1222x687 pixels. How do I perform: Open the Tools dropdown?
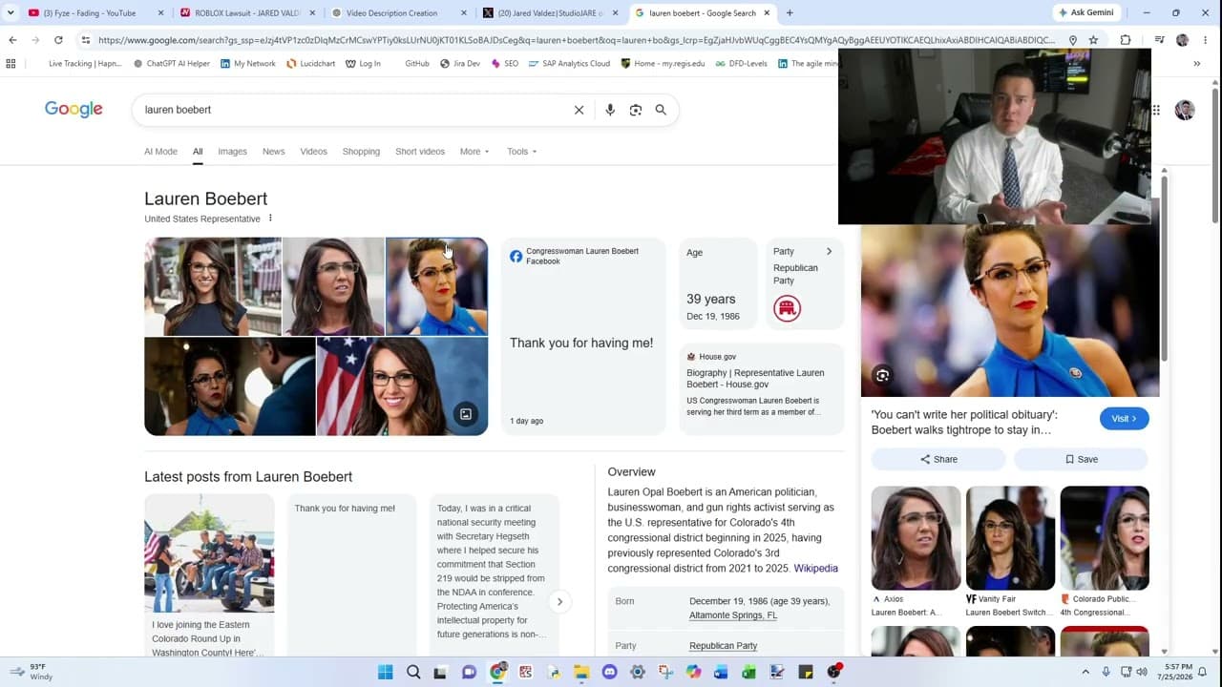(522, 152)
